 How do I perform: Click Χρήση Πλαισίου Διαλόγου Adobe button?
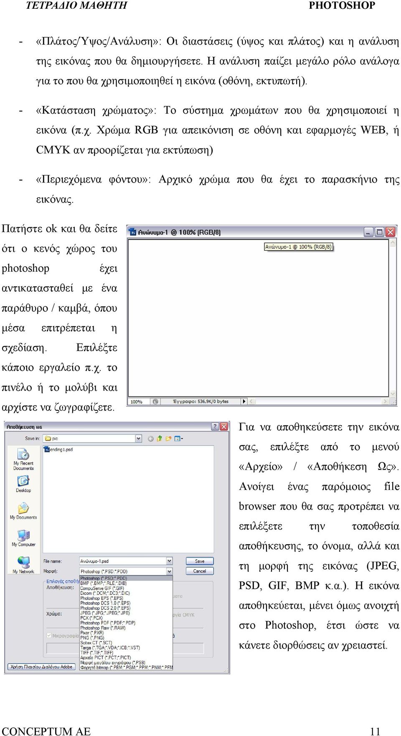[41, 667]
